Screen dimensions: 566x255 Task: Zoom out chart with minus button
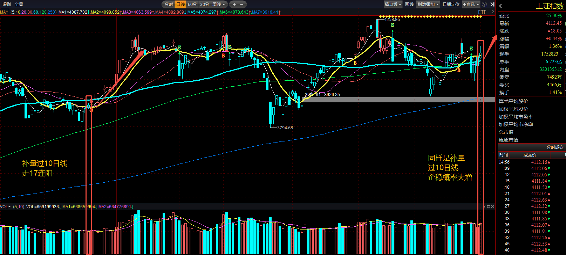[241, 5]
